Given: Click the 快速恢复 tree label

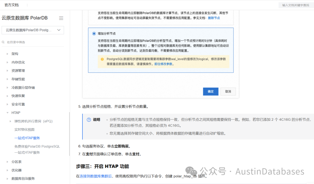Looking at the screenshot, I should 18,96.
